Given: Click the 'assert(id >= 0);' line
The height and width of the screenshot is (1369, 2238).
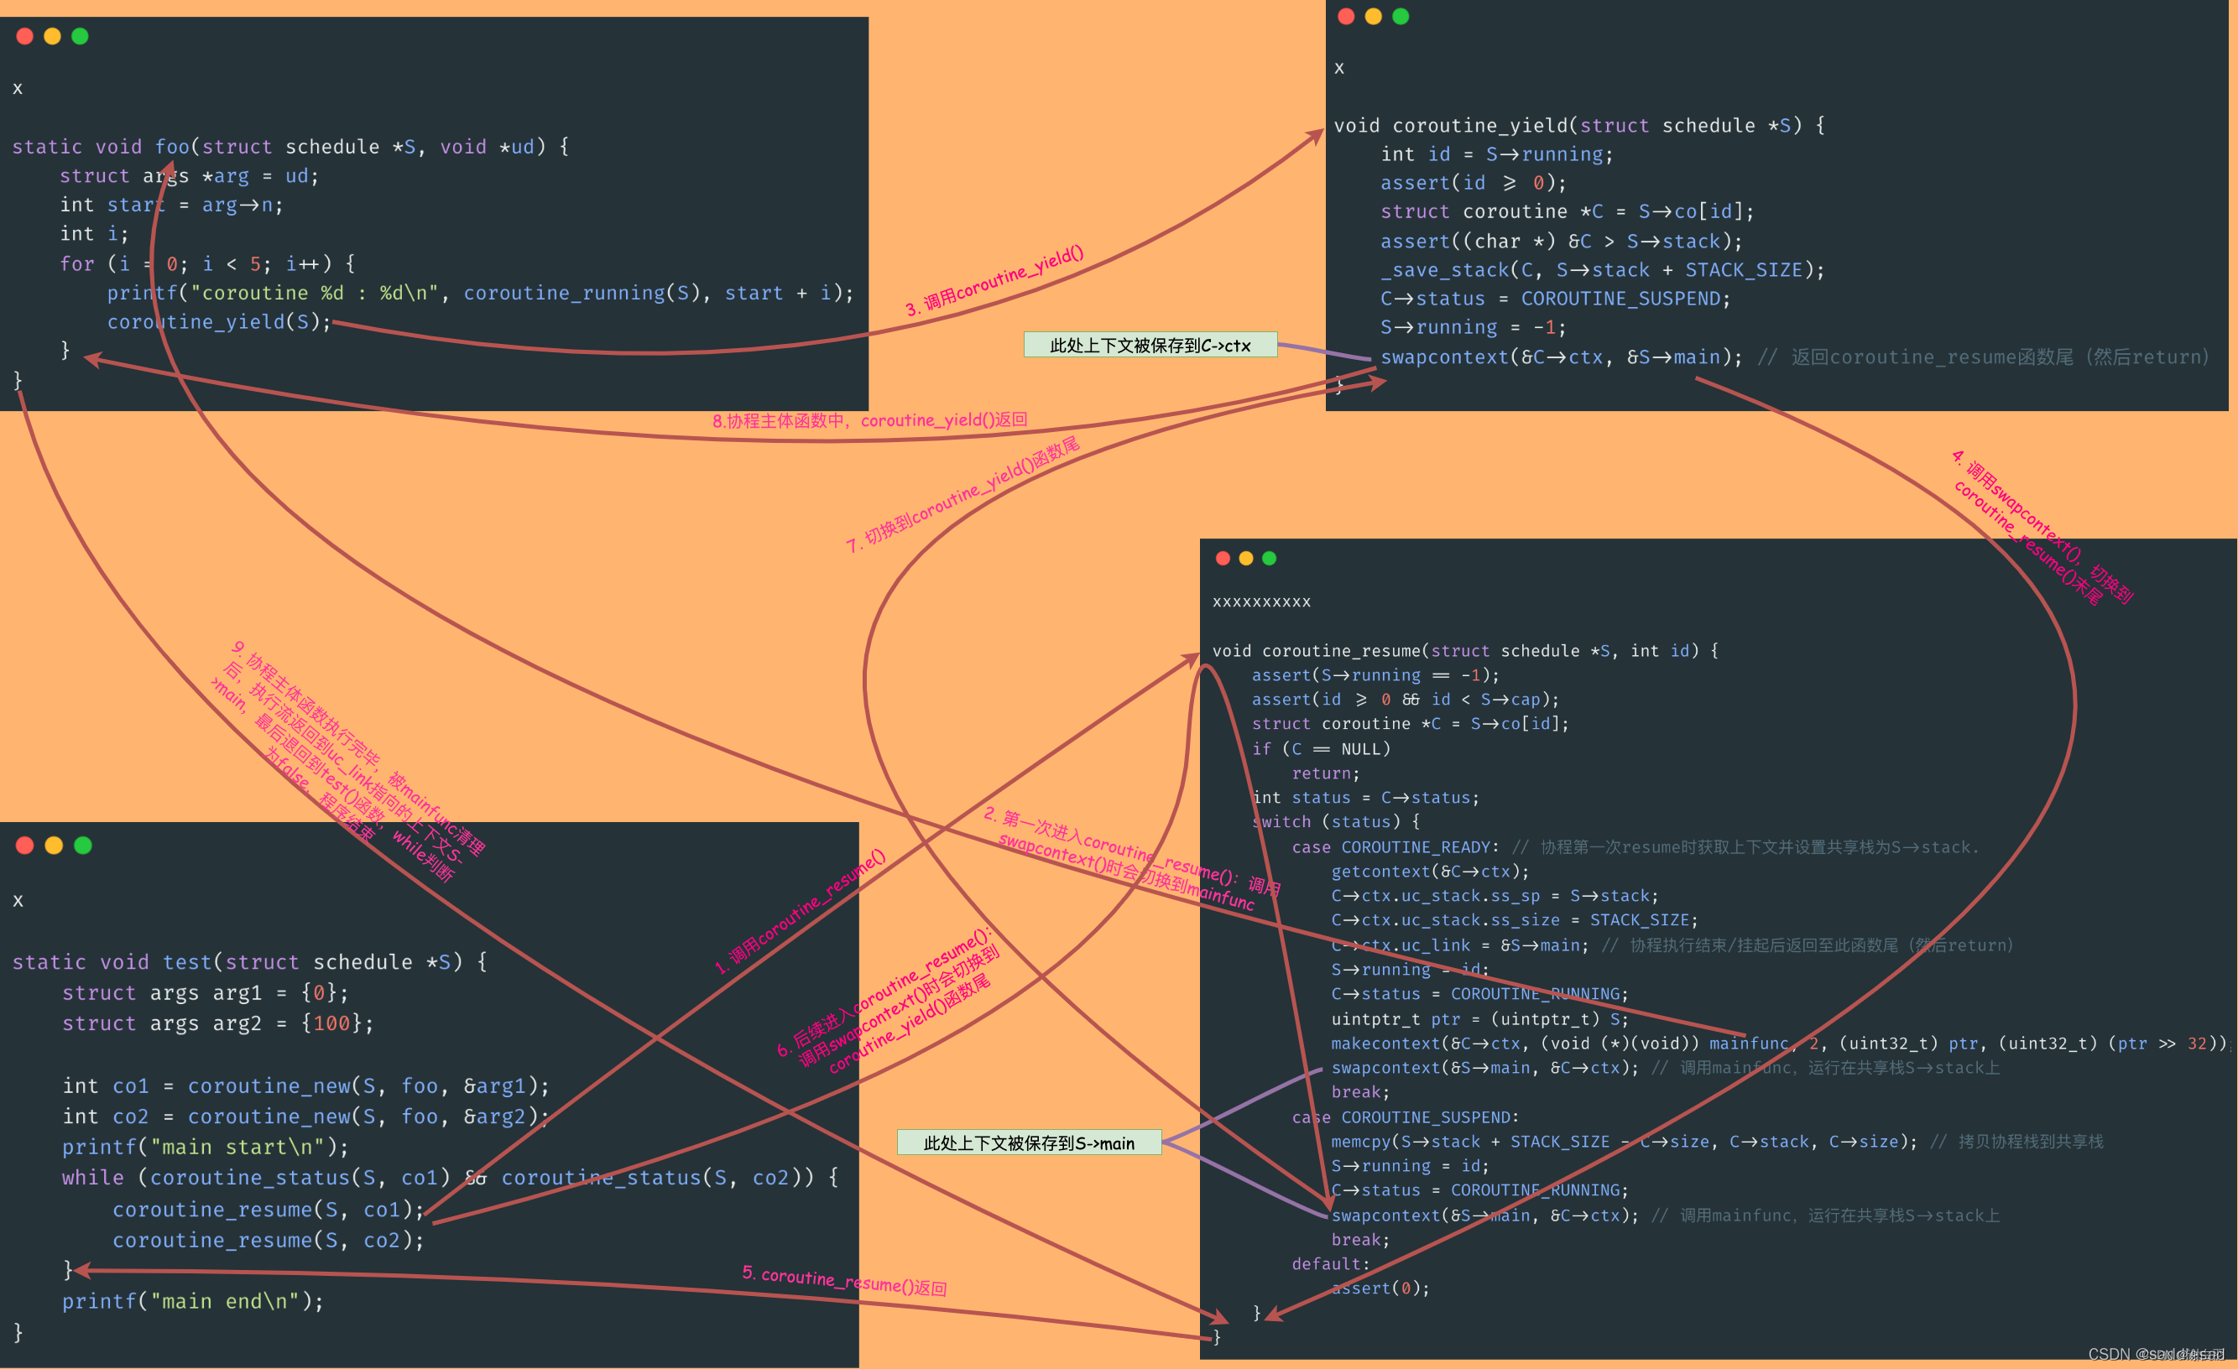Looking at the screenshot, I should coord(1474,184).
